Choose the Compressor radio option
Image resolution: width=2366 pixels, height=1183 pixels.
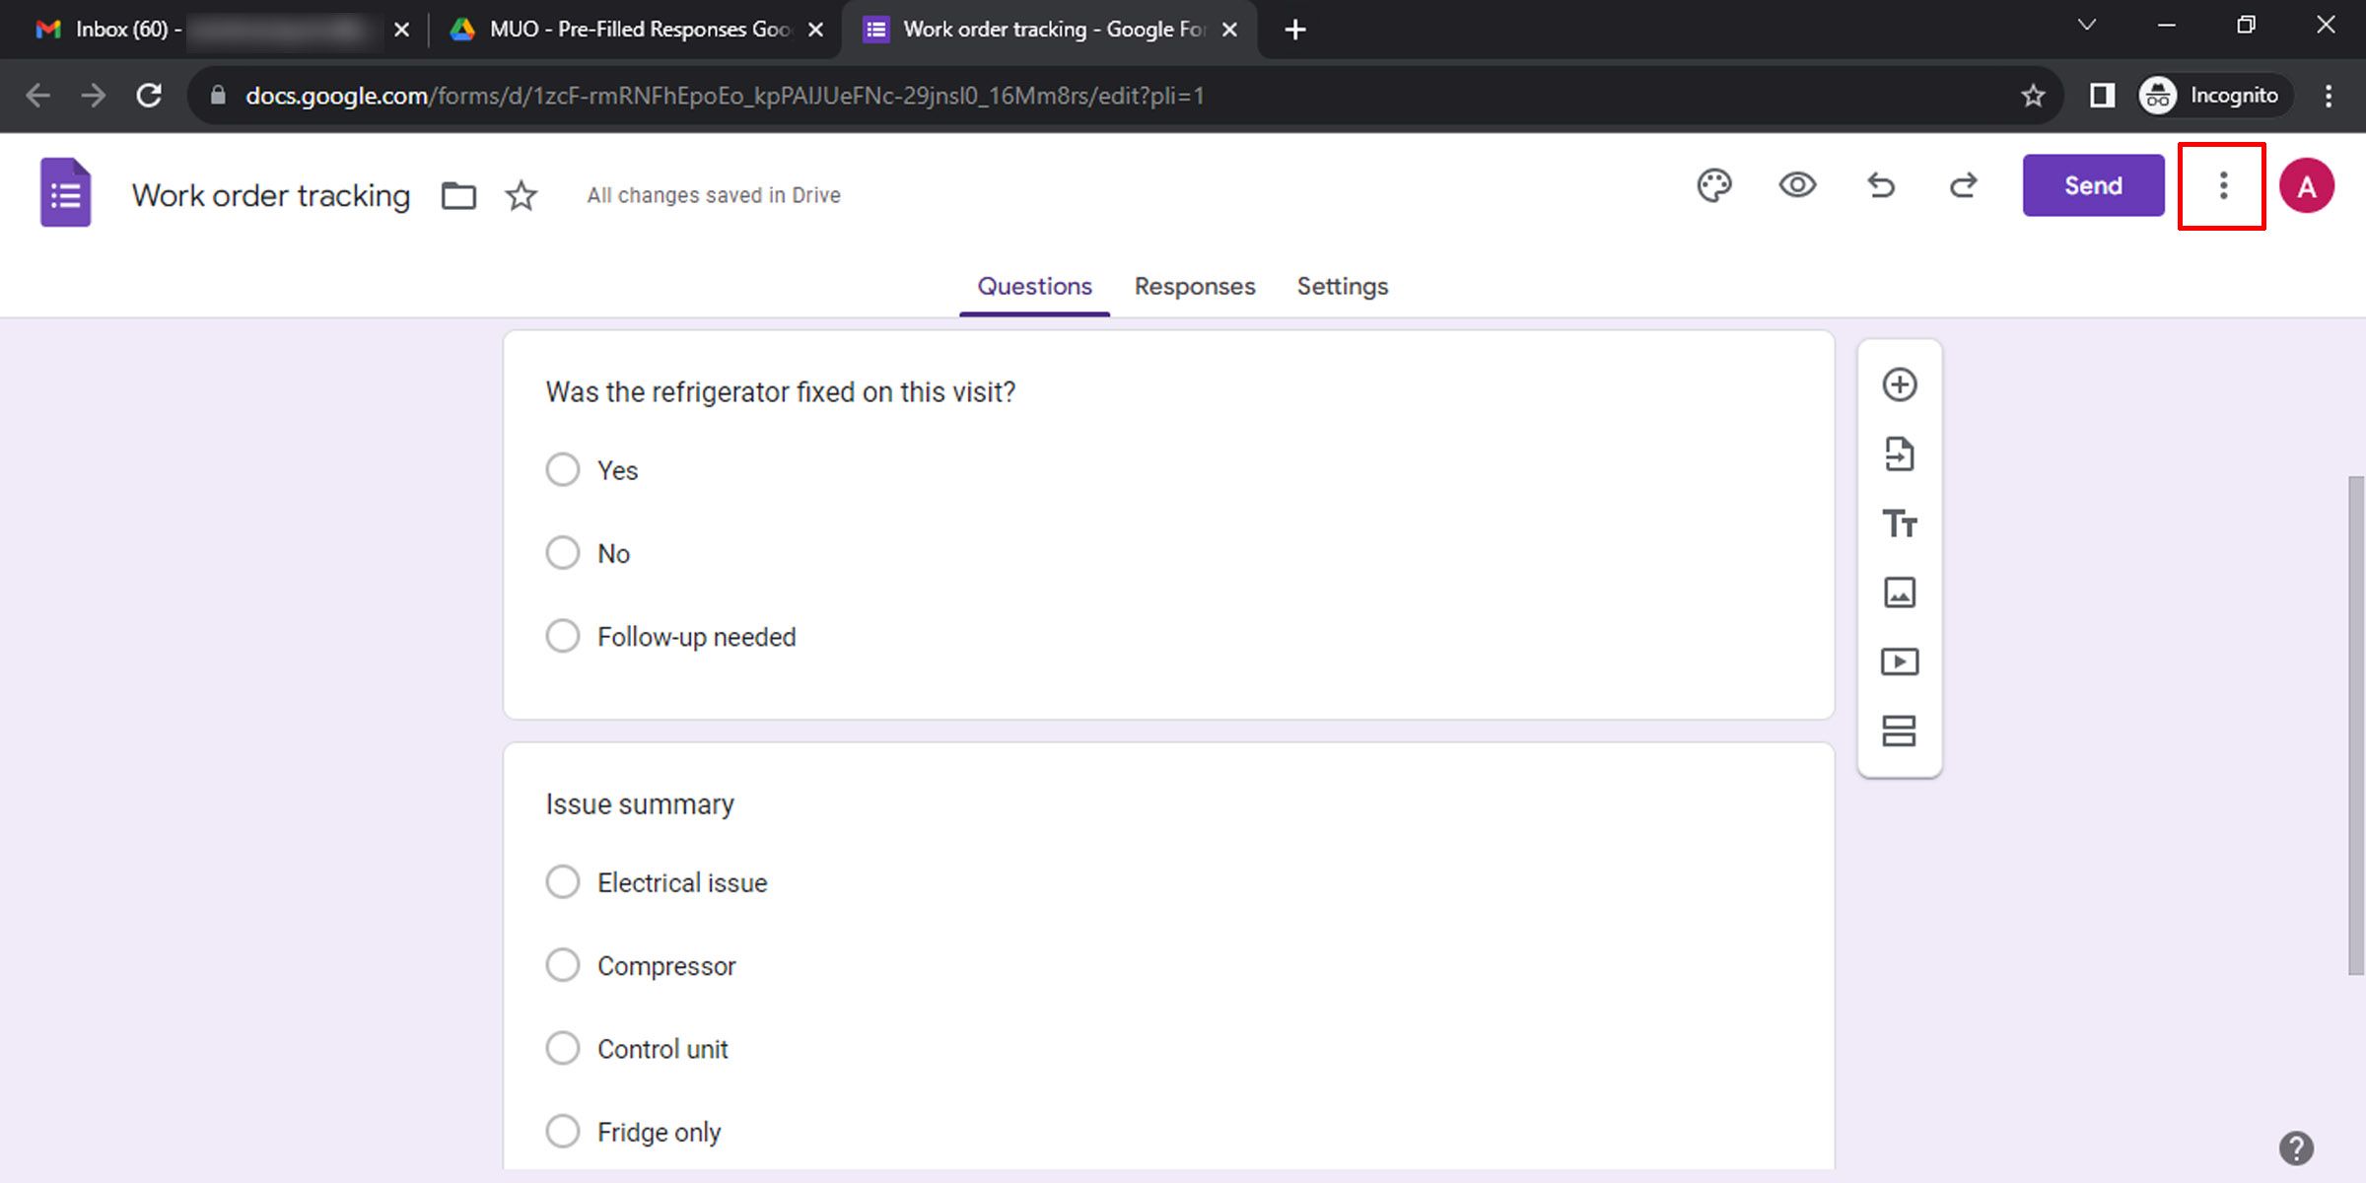pyautogui.click(x=563, y=965)
